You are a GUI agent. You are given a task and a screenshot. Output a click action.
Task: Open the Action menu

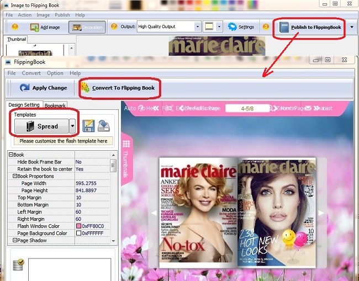[x=25, y=15]
